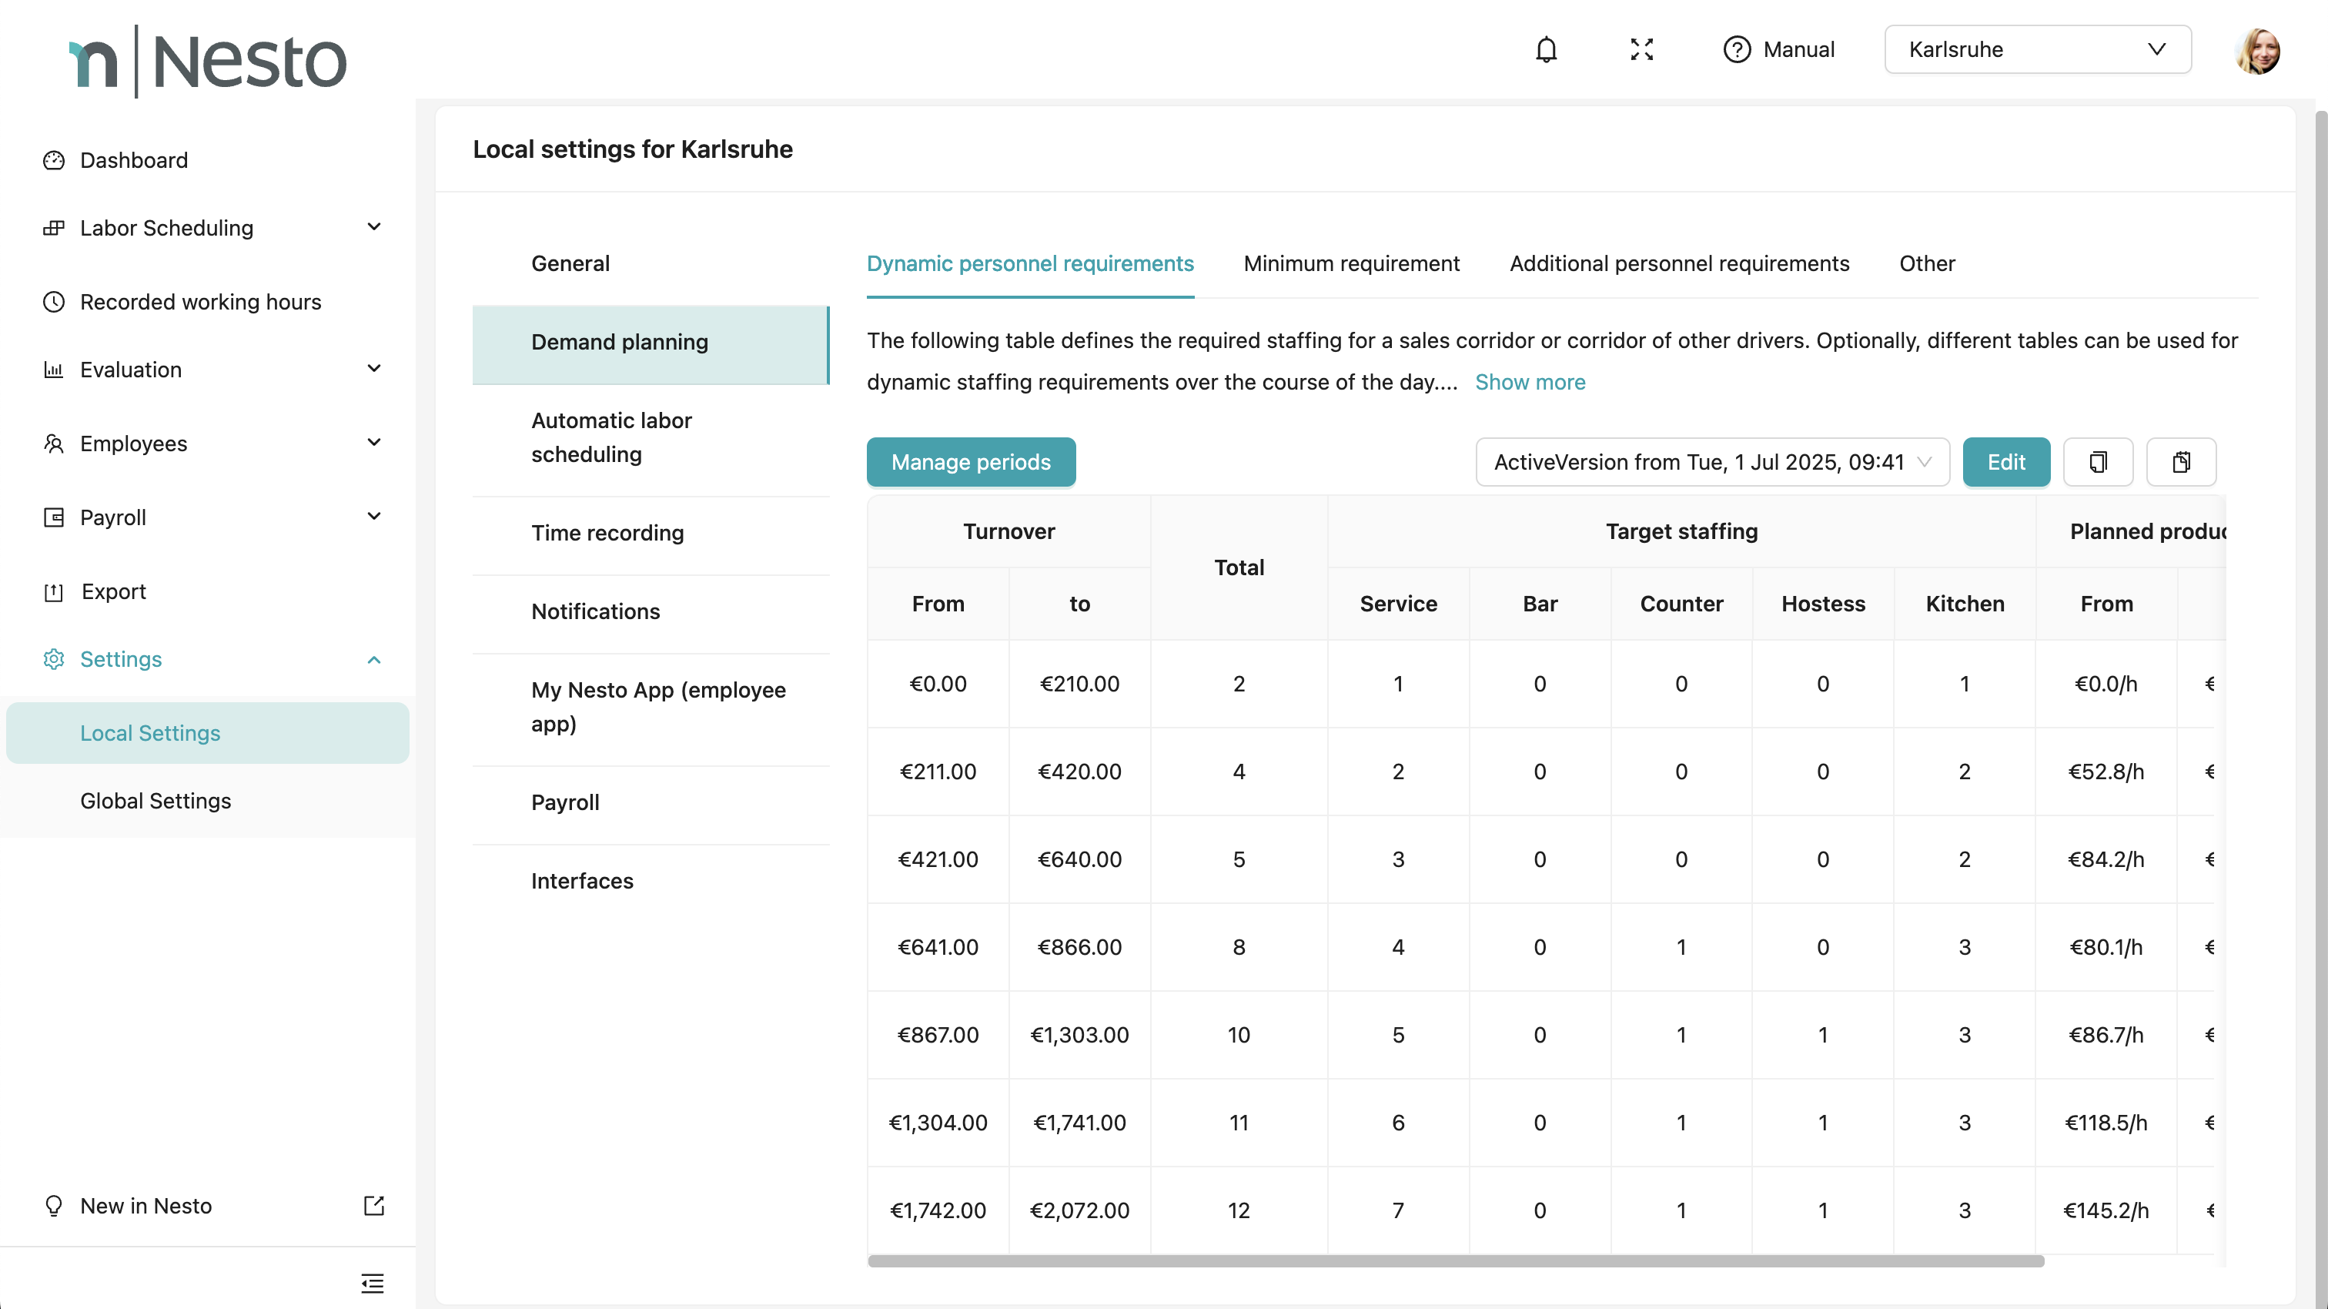
Task: Click the table's horizontal scrollbar
Action: tap(1455, 1260)
